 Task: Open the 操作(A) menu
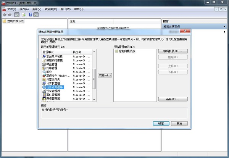pos(24,9)
